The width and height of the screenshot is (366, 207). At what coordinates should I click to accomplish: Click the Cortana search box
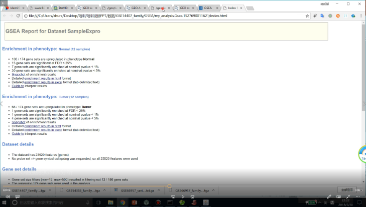pyautogui.click(x=51, y=202)
